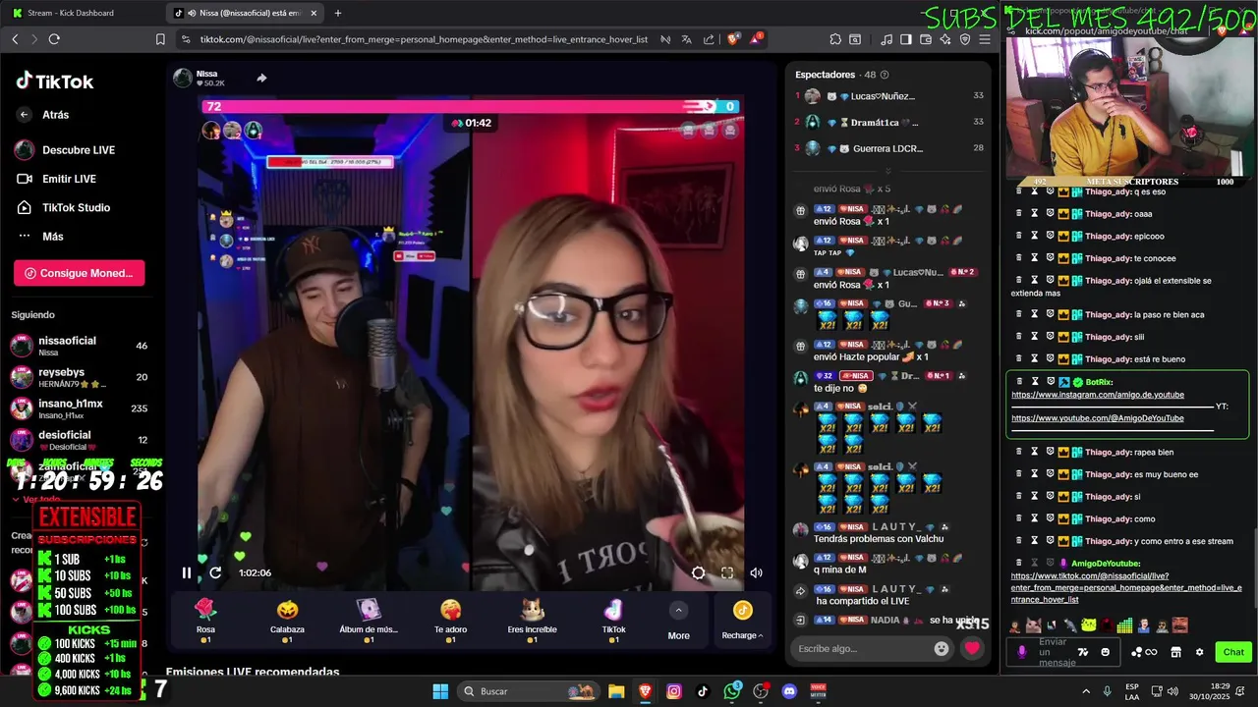Open Emitir LIVE
The height and width of the screenshot is (707, 1258).
point(57,179)
